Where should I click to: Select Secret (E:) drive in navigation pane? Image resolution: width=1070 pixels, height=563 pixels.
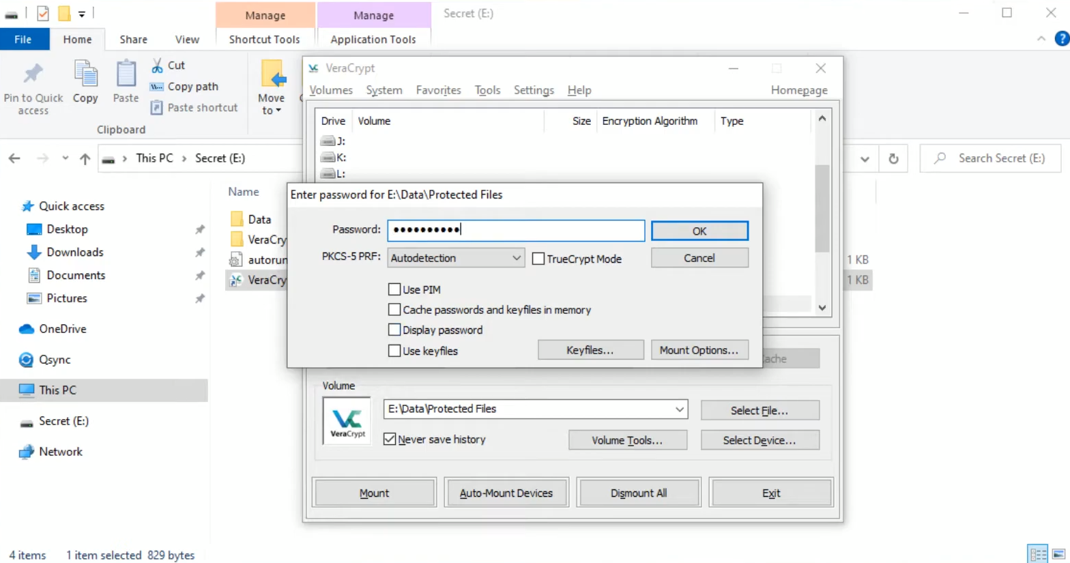coord(63,421)
